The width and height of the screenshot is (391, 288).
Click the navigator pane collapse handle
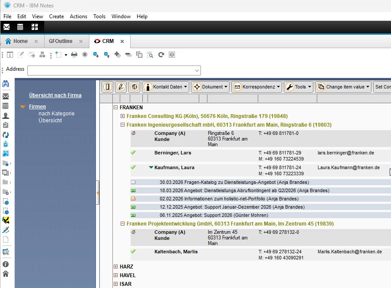pyautogui.click(x=98, y=193)
